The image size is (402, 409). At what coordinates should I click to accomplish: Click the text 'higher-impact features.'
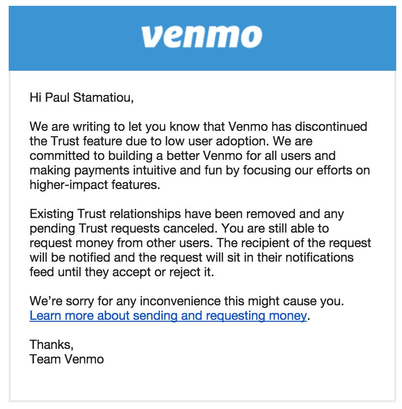point(94,185)
